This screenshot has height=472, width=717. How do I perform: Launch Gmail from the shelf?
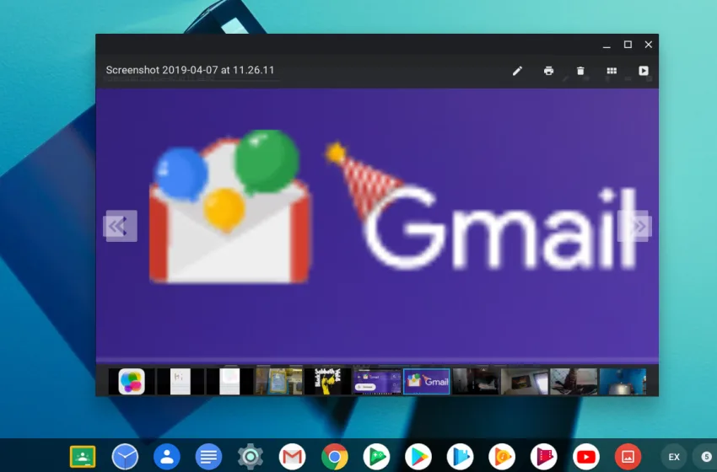(x=293, y=457)
